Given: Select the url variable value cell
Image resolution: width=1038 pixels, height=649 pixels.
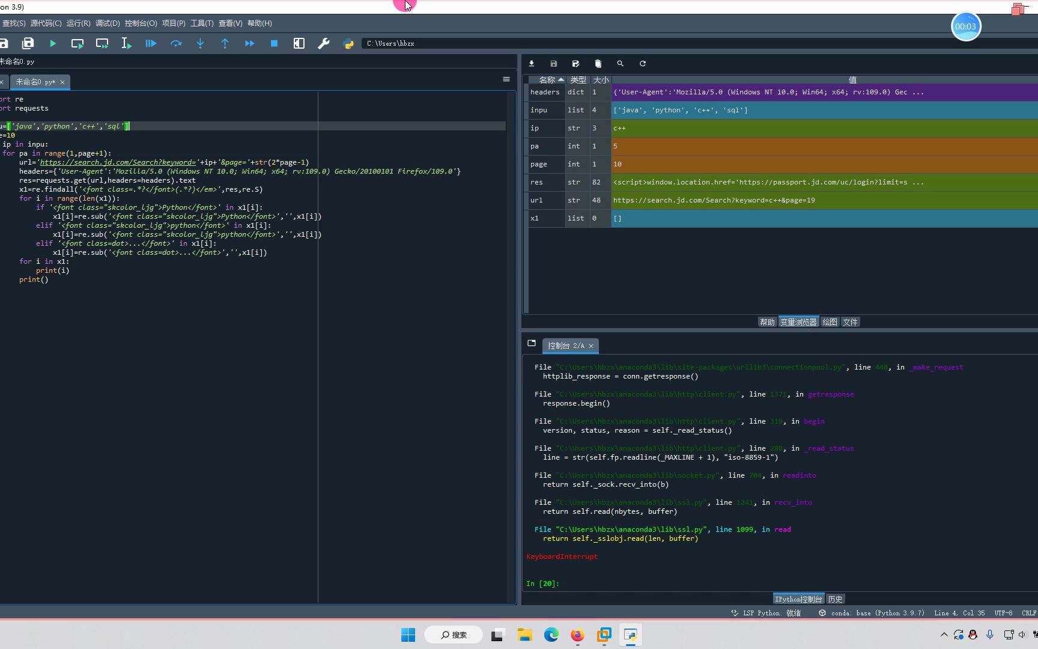Looking at the screenshot, I should (825, 201).
